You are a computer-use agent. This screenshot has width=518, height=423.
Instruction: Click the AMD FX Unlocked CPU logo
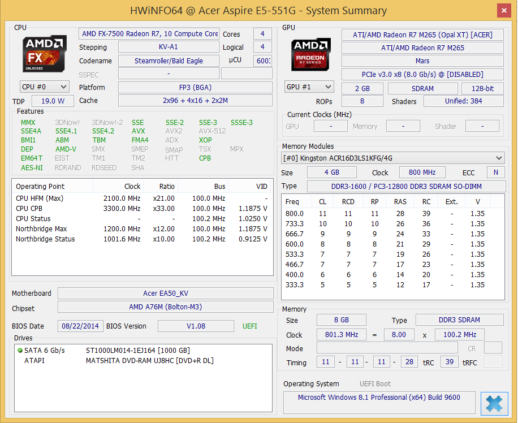(45, 54)
